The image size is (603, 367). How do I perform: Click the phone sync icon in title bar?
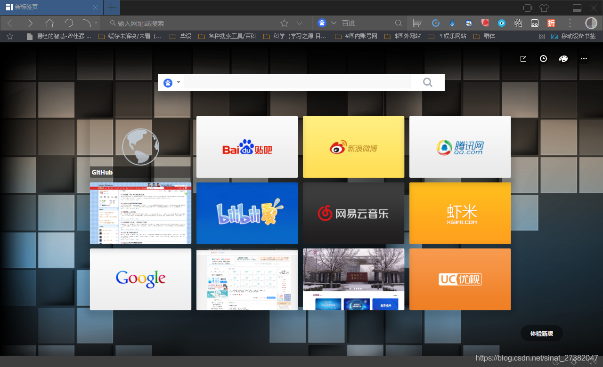[x=528, y=8]
